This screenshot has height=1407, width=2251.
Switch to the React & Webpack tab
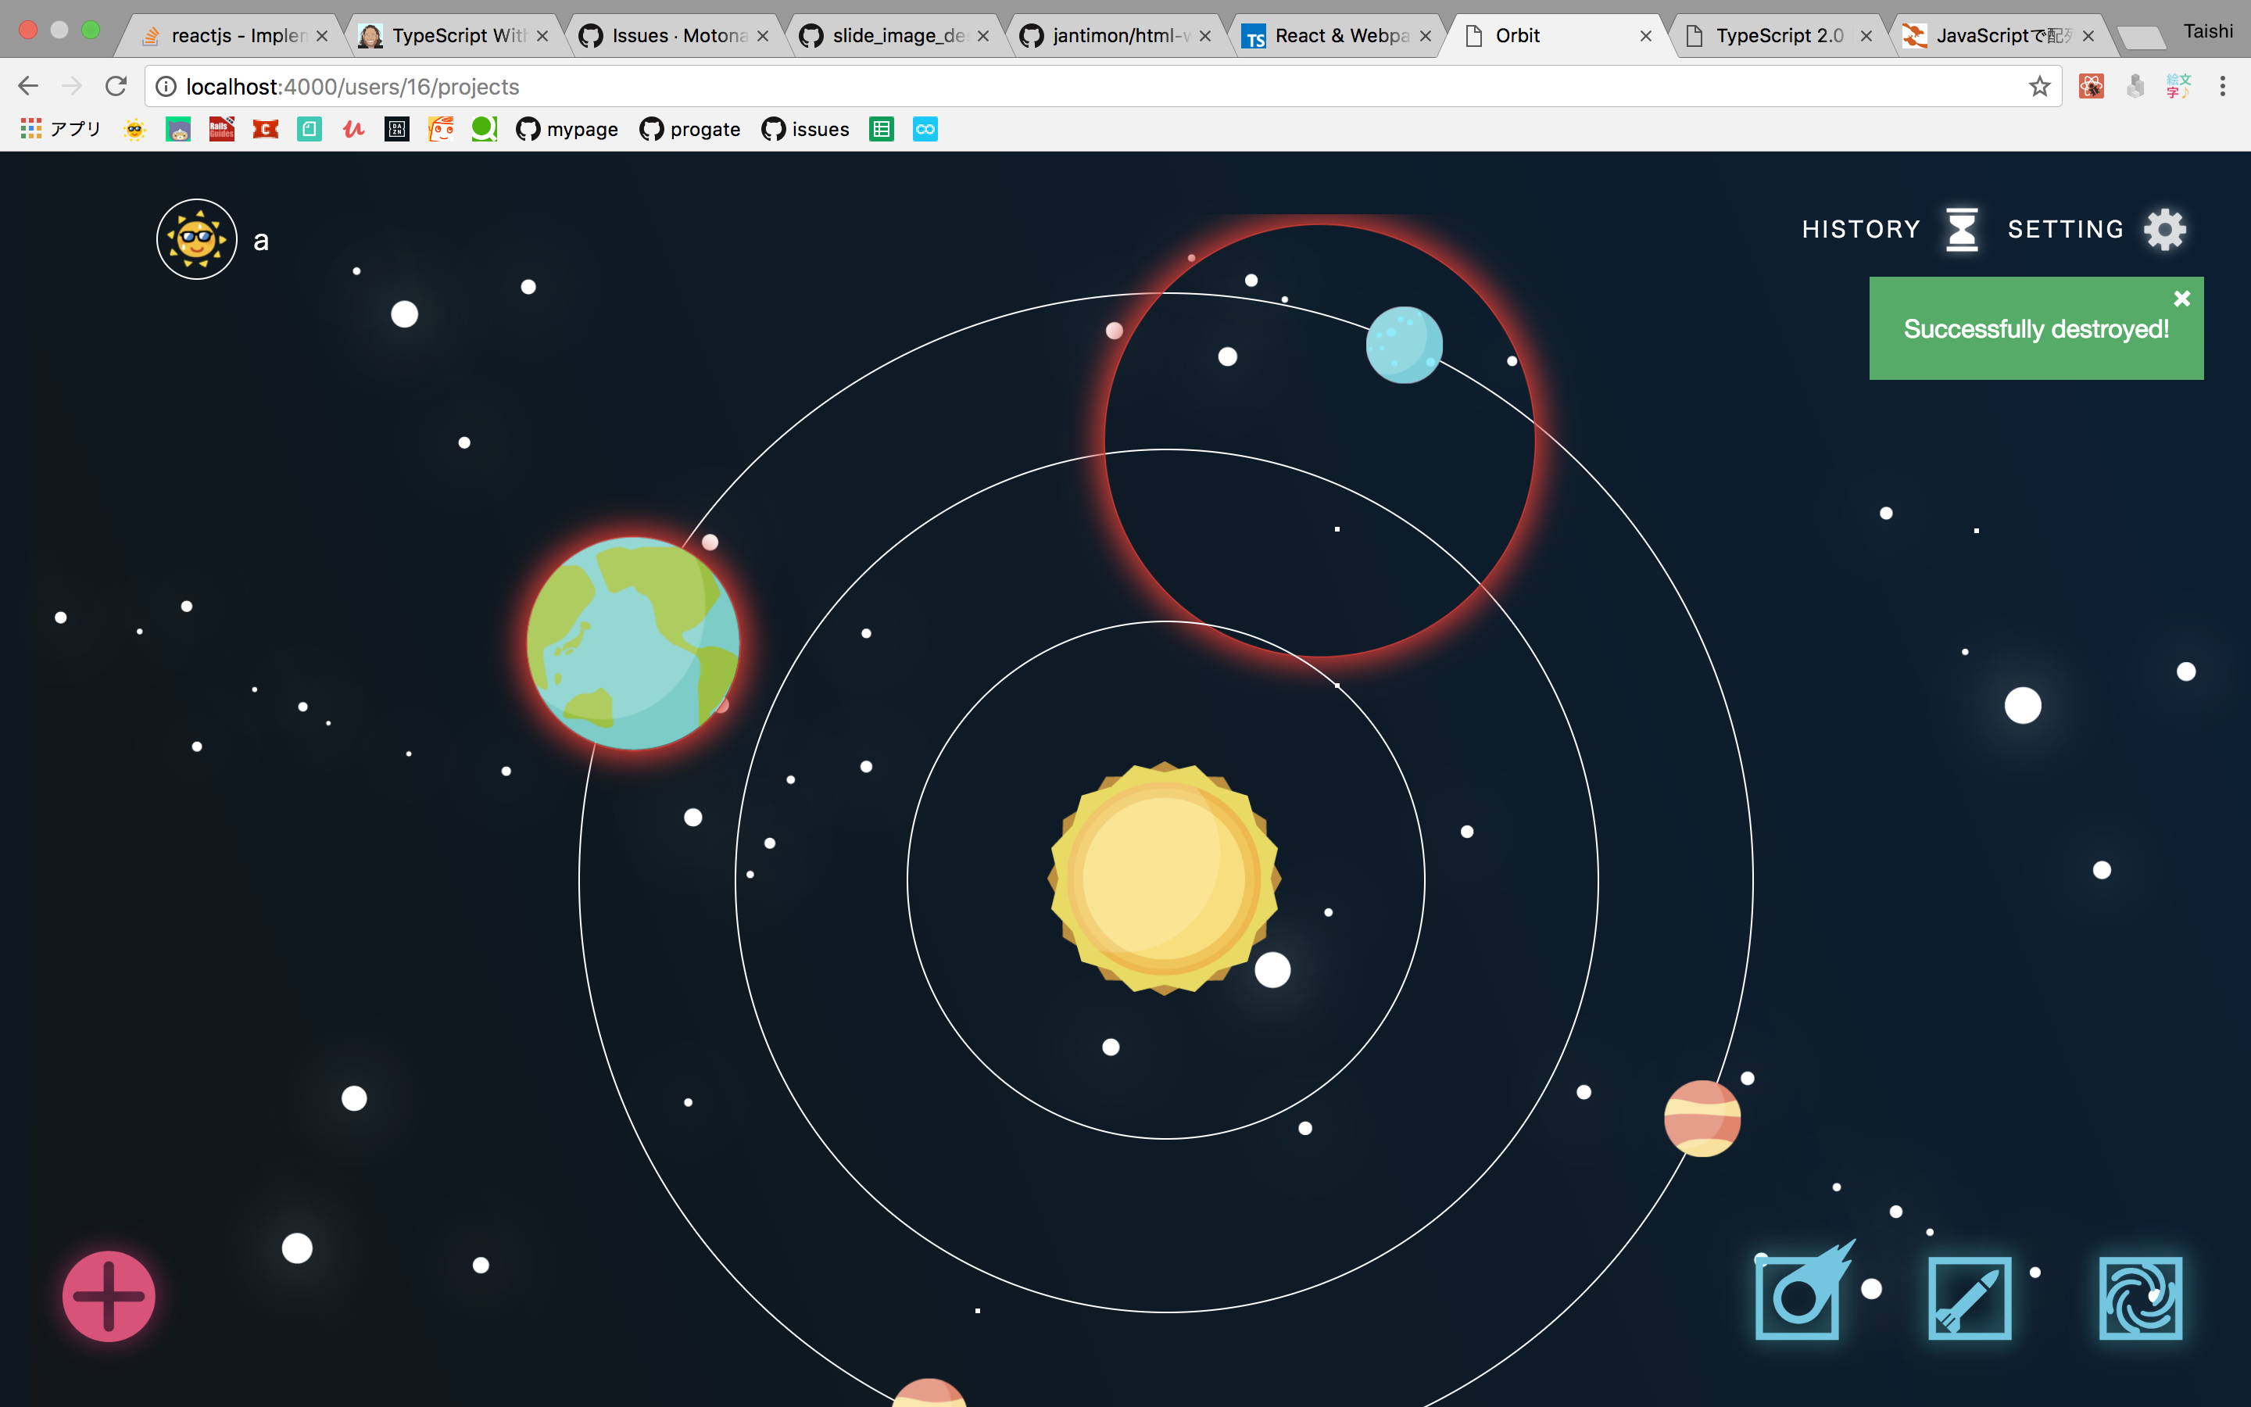point(1340,35)
